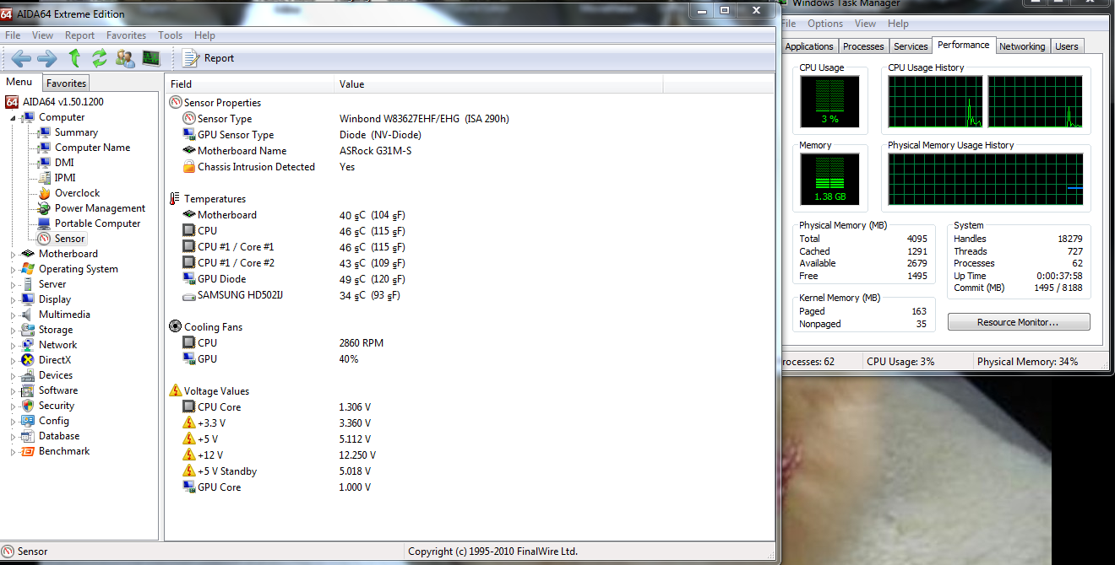Click the Report toolbar button

[209, 58]
